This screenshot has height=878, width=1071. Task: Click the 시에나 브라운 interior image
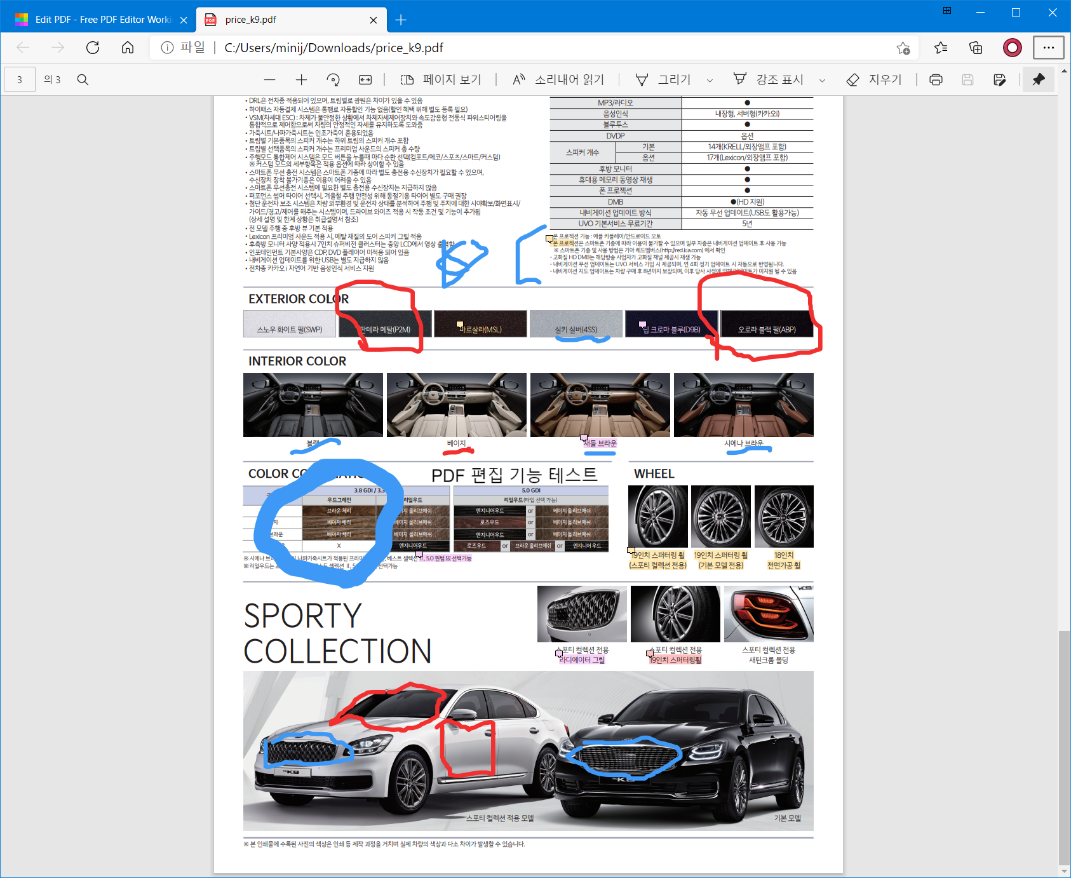pyautogui.click(x=744, y=405)
